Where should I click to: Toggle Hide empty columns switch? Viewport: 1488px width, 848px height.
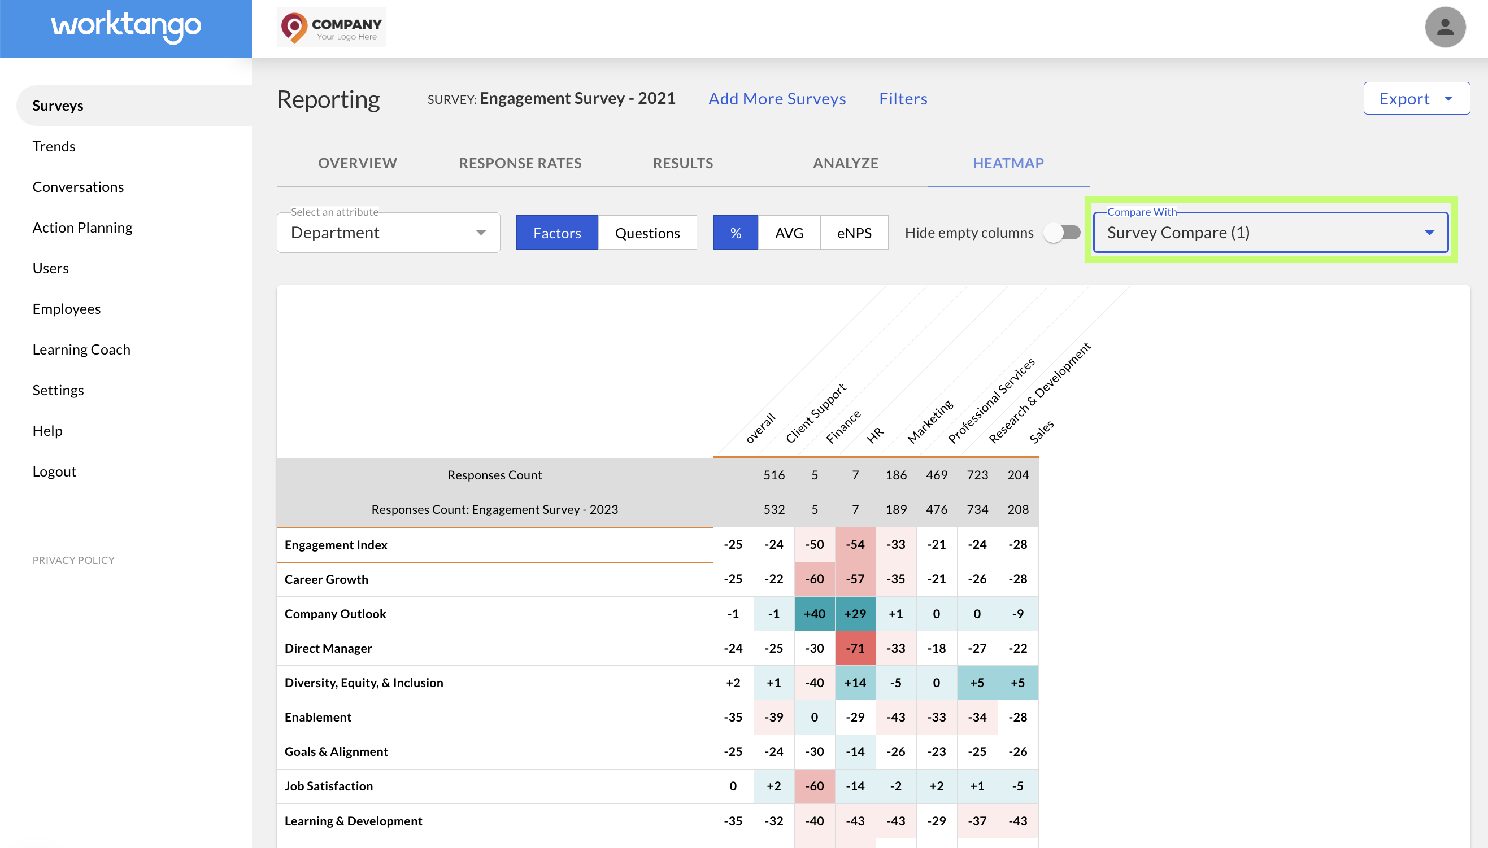coord(1061,233)
